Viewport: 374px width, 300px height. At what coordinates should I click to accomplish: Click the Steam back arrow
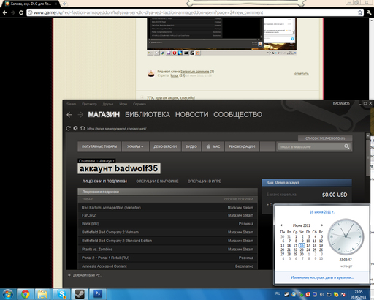click(69, 115)
